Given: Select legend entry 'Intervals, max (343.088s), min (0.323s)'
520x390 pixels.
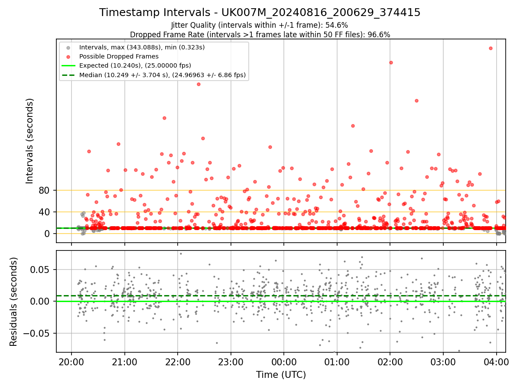Looking at the screenshot, I should click(x=142, y=47).
